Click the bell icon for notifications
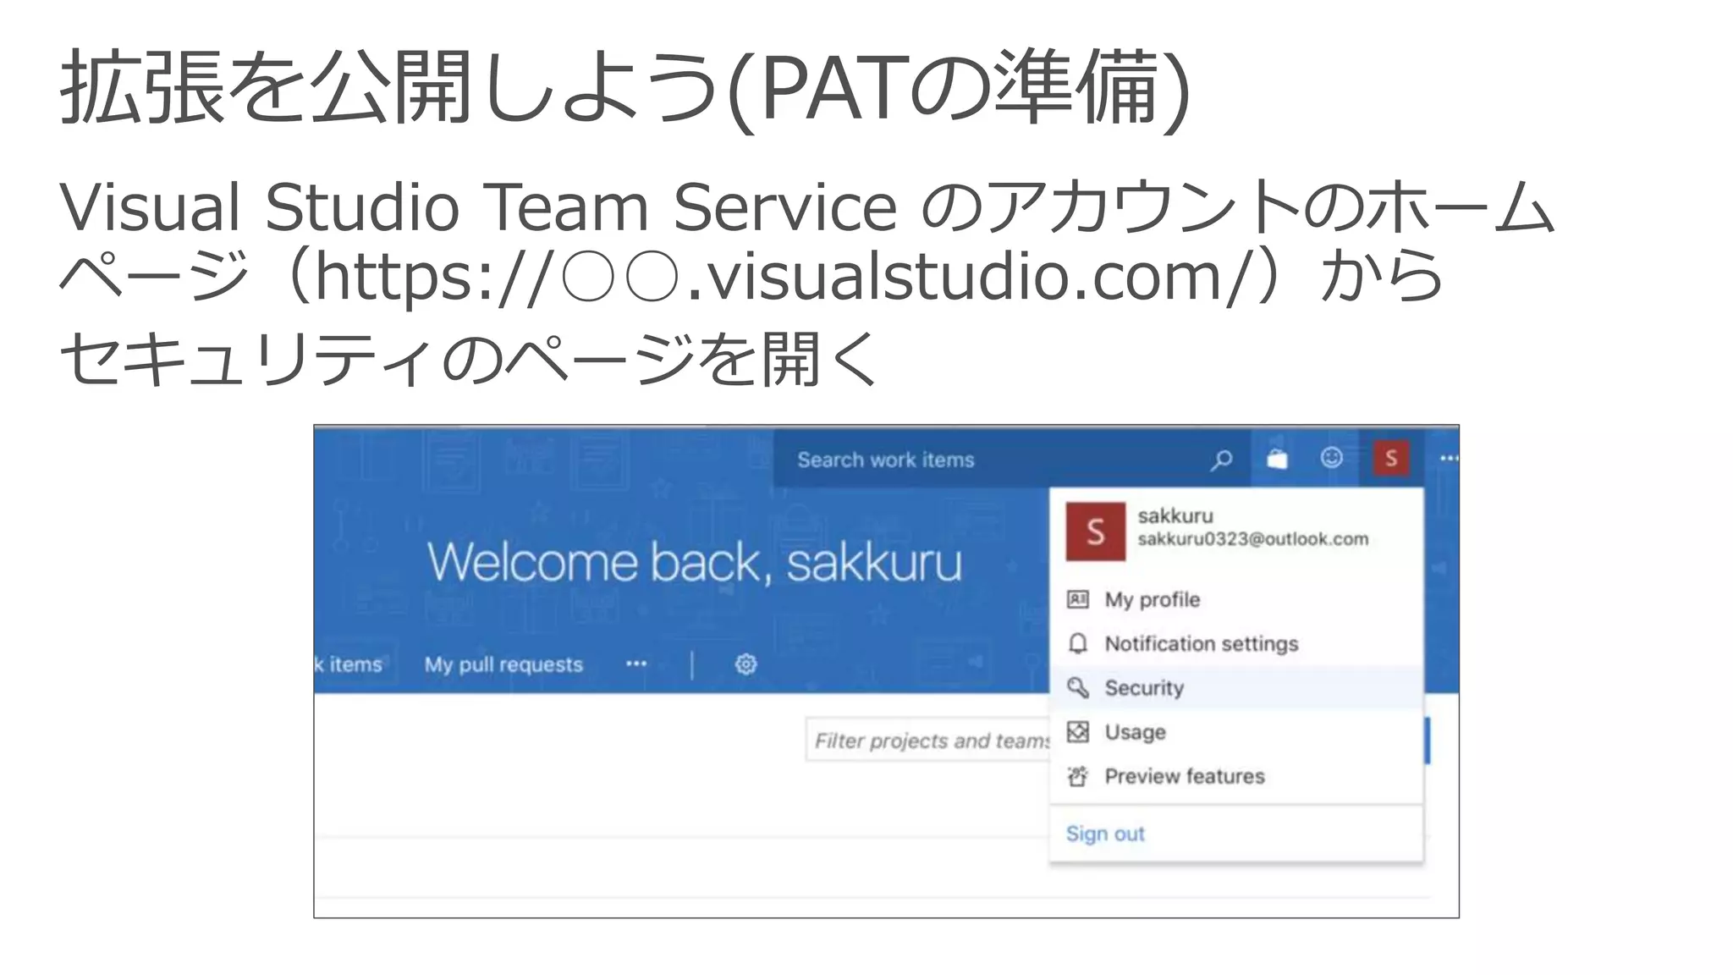This screenshot has width=1733, height=975. (1077, 644)
